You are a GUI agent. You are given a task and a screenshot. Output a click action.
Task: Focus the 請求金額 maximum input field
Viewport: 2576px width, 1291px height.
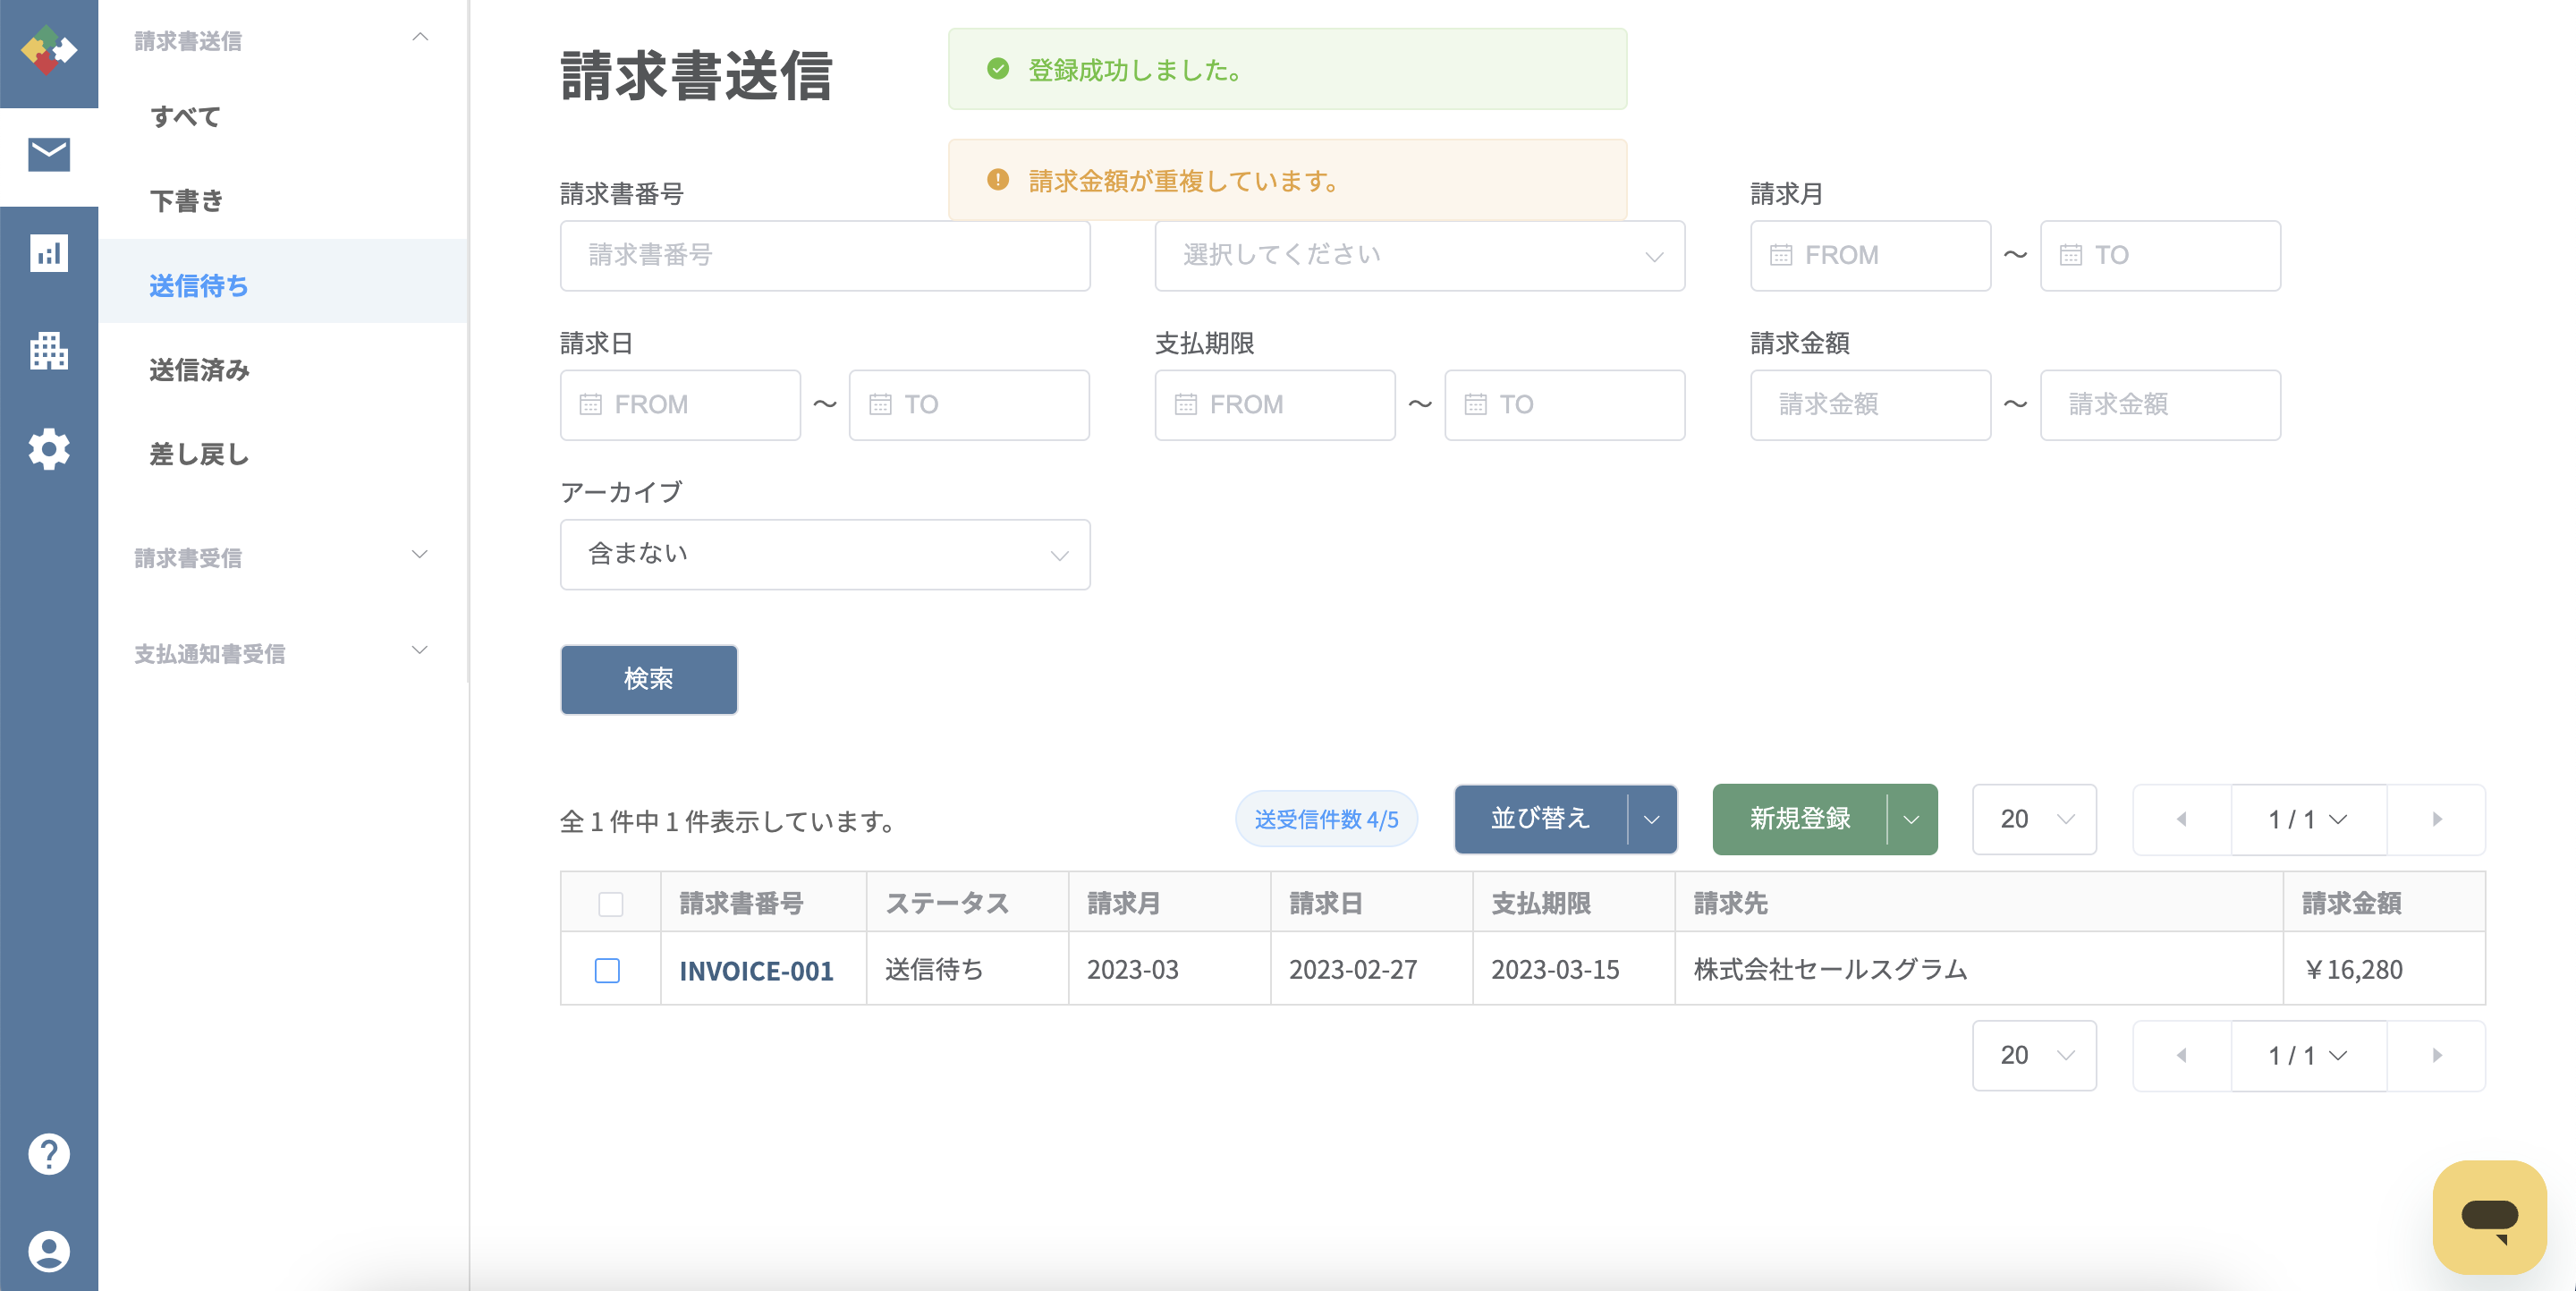(2160, 404)
